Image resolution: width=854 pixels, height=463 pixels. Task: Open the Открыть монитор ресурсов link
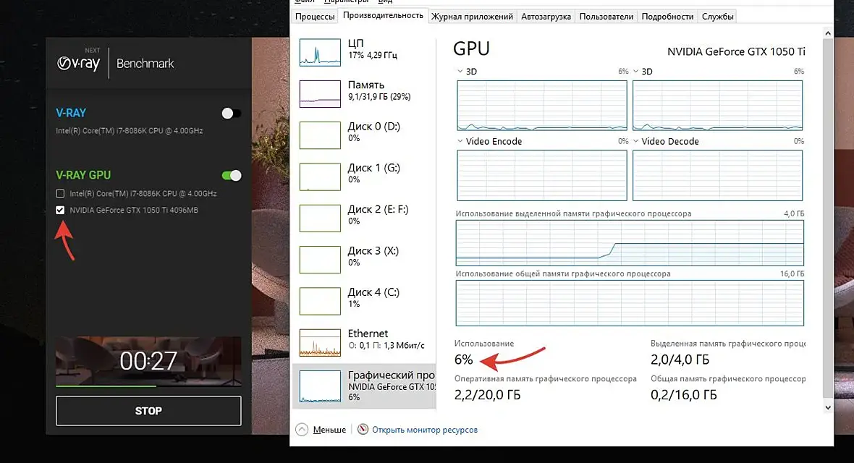[x=425, y=430]
